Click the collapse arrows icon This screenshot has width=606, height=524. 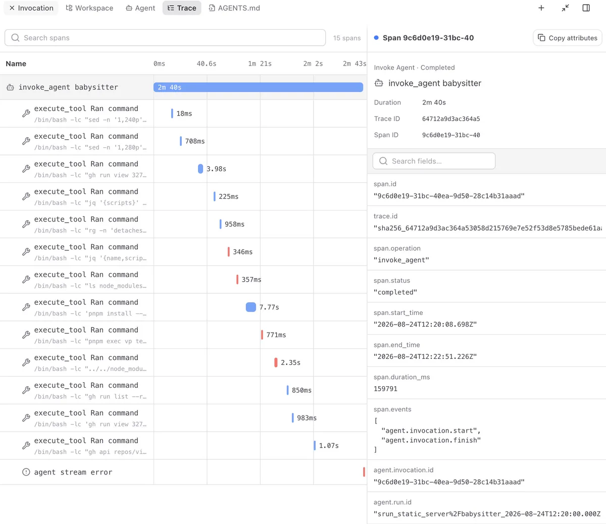click(x=565, y=8)
